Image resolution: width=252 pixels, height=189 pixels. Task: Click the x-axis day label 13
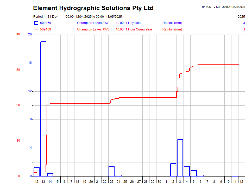pos(43,181)
